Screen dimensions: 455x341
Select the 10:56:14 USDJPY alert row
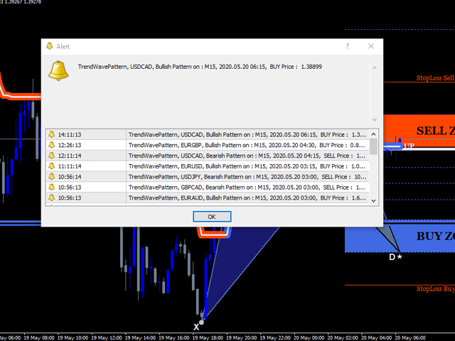click(x=208, y=177)
